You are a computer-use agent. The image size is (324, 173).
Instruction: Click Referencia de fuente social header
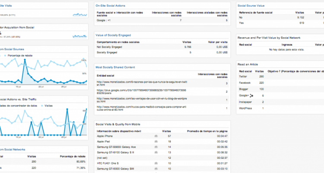[x=256, y=13]
